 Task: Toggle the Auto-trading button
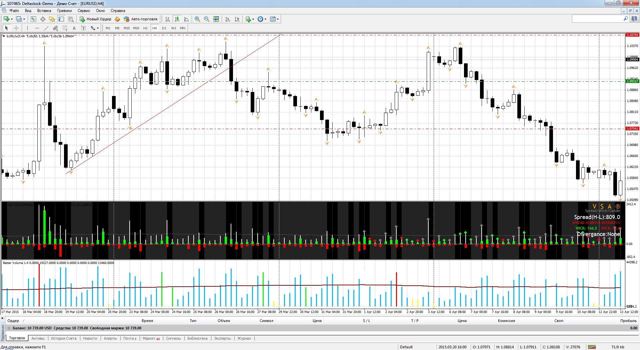(140, 19)
